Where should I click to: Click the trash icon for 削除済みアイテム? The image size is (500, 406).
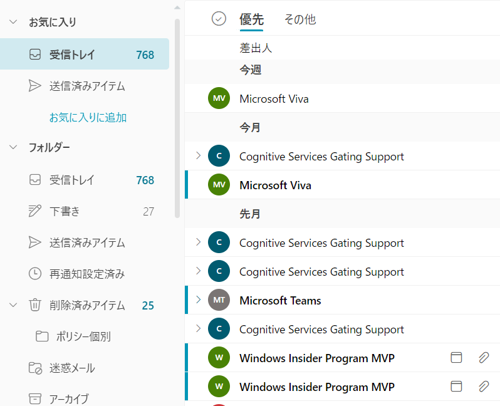[34, 305]
